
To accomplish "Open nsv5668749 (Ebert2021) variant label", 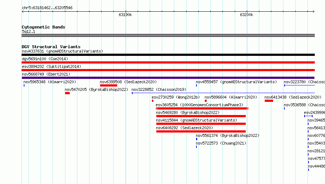I will [x=46, y=74].
